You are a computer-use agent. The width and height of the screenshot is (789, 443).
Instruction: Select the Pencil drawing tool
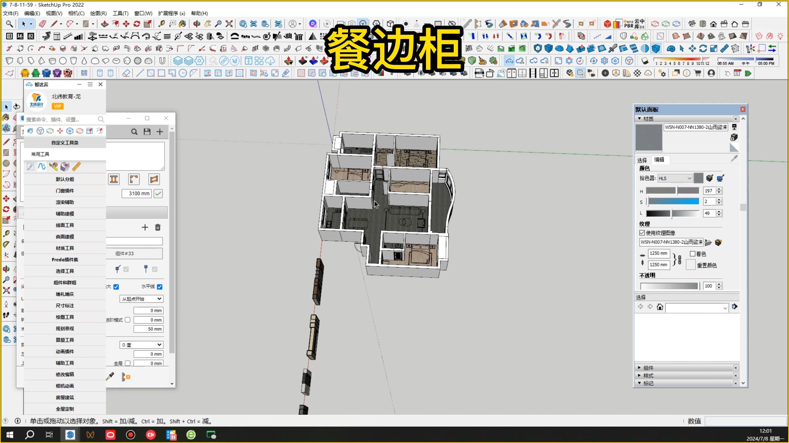[x=54, y=23]
